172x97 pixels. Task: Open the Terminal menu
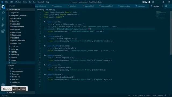tap(41, 2)
